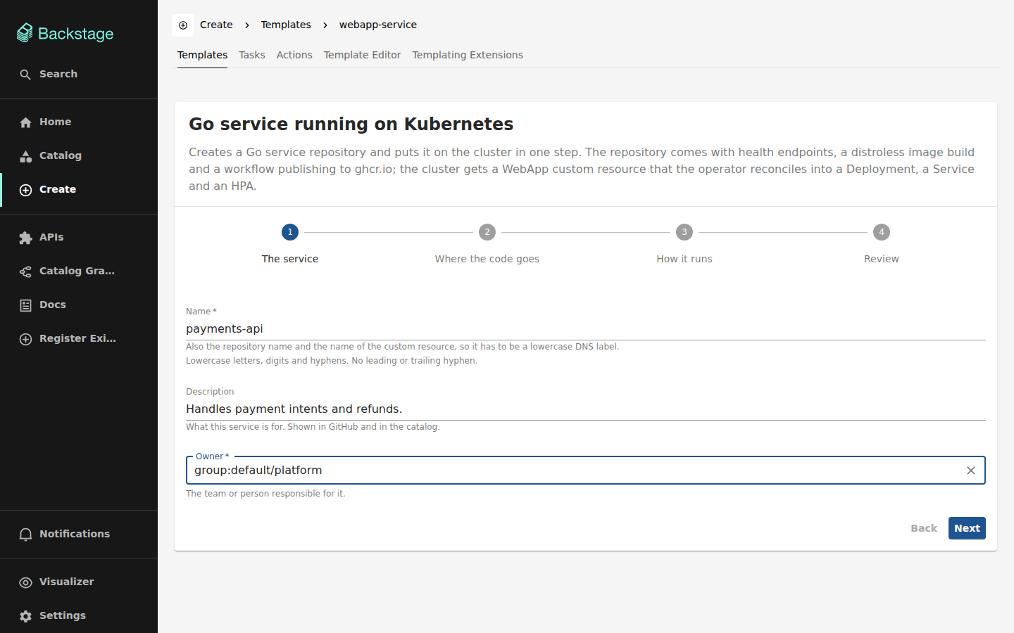Viewport: 1014px width, 633px height.
Task: Switch to the Tasks tab
Action: [252, 55]
